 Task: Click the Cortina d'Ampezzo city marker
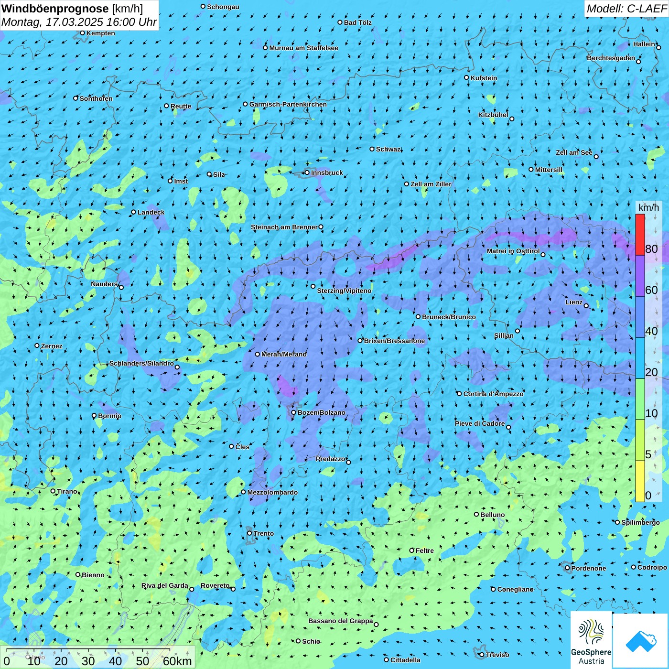click(460, 394)
